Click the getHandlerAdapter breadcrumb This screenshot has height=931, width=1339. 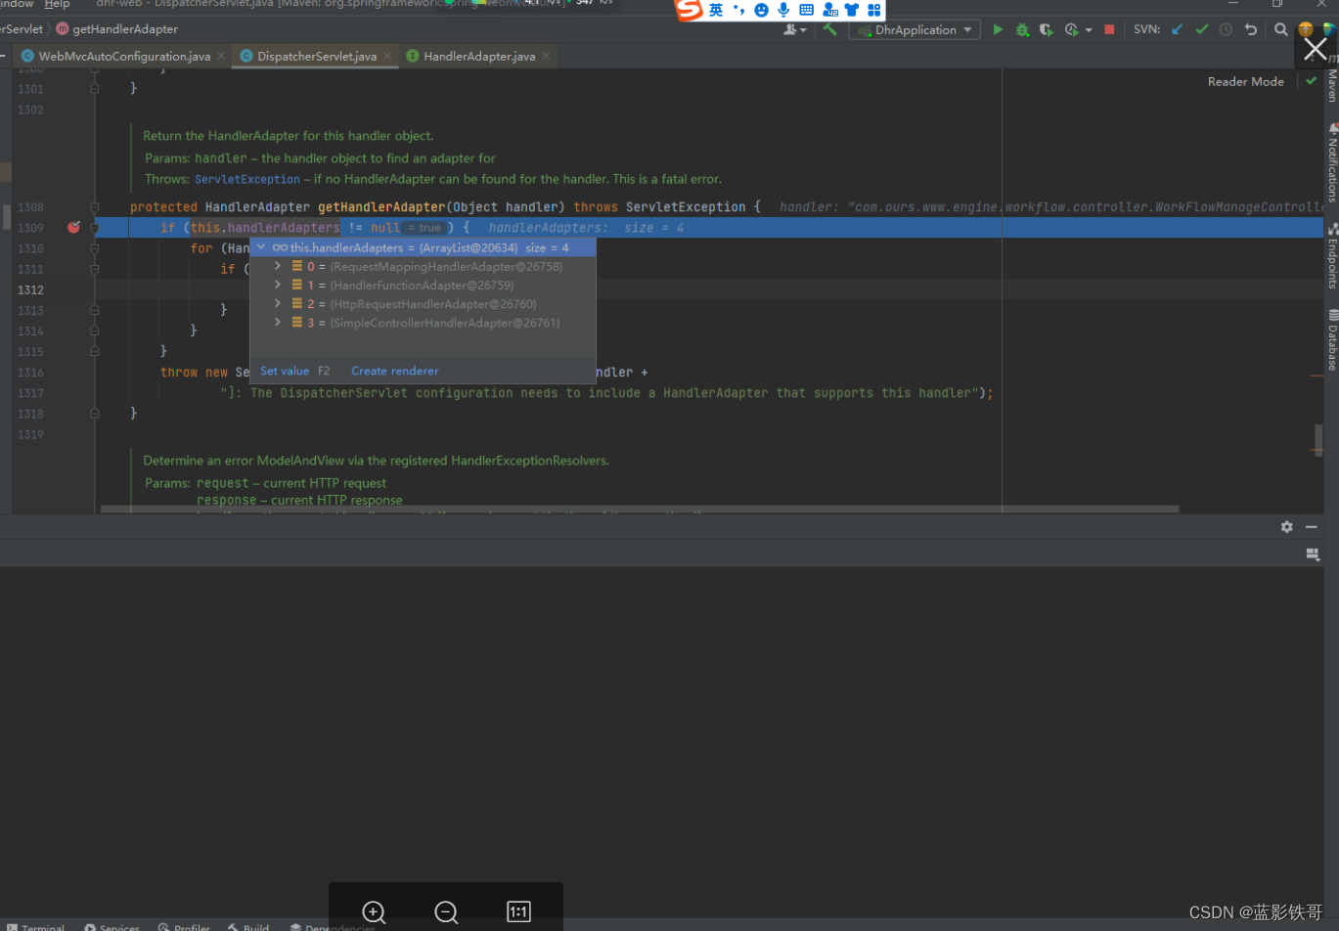(x=116, y=29)
